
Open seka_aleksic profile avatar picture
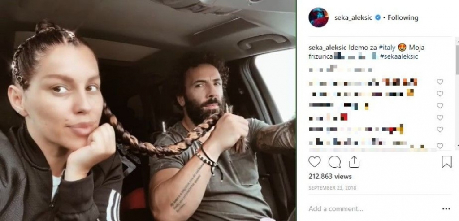[319, 17]
